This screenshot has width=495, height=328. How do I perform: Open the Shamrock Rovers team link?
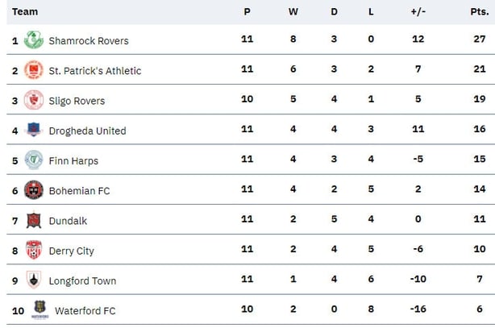[x=89, y=41]
